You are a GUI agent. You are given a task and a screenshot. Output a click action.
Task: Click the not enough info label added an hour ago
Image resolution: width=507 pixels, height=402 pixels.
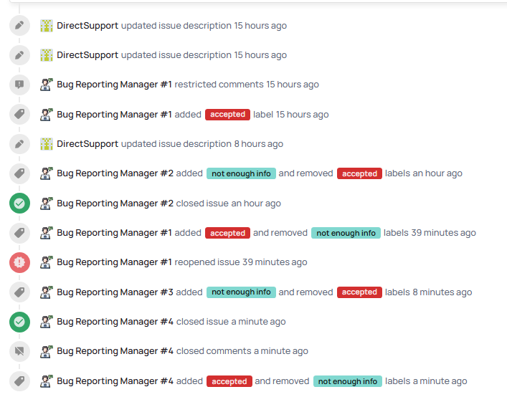pyautogui.click(x=241, y=173)
